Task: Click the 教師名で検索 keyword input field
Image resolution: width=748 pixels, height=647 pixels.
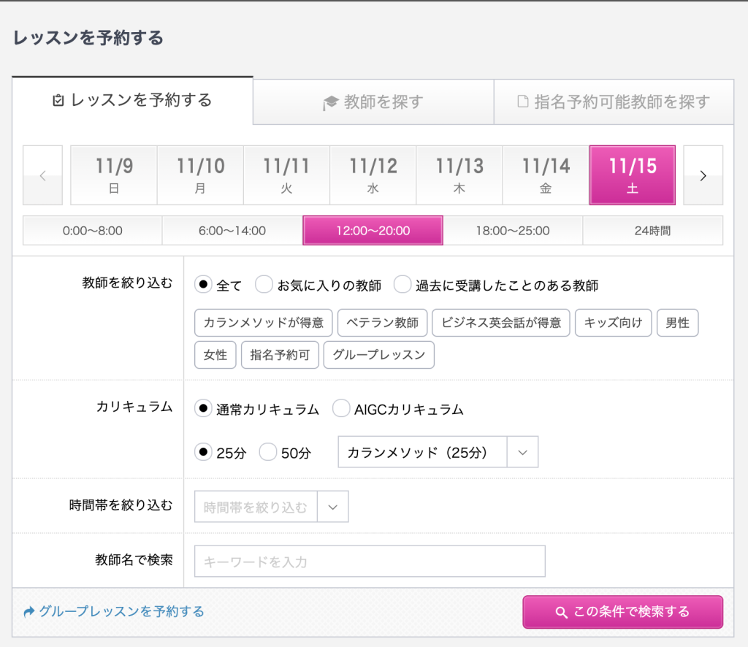Action: click(369, 561)
